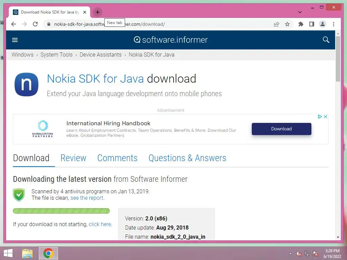
Task: Open Chrome three-dot menu
Action: 333,24
